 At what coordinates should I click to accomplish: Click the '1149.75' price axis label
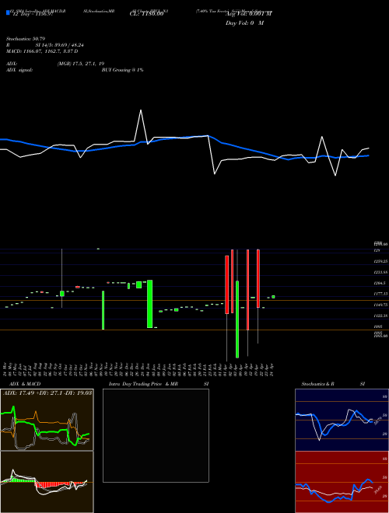click(x=381, y=305)
